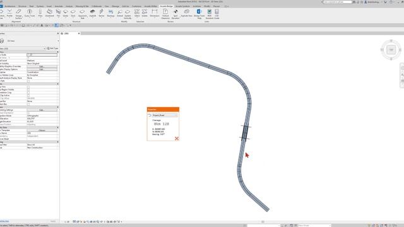Click the search box in title bar
This screenshot has width=404, height=227.
[x=338, y=2]
